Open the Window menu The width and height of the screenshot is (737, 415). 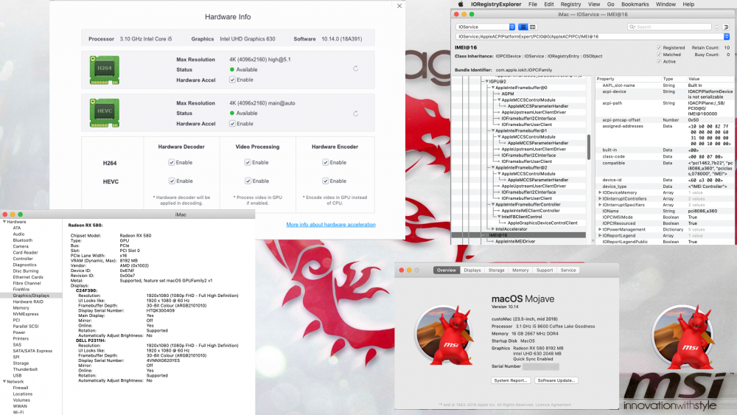[x=666, y=4]
